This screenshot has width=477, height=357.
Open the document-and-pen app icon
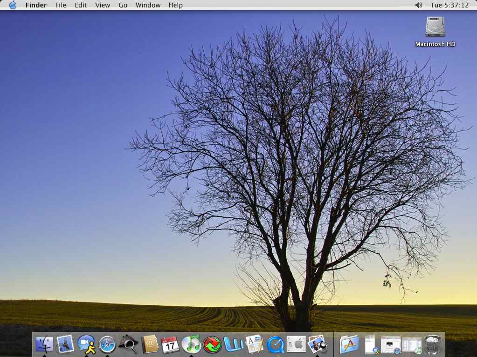(254, 344)
